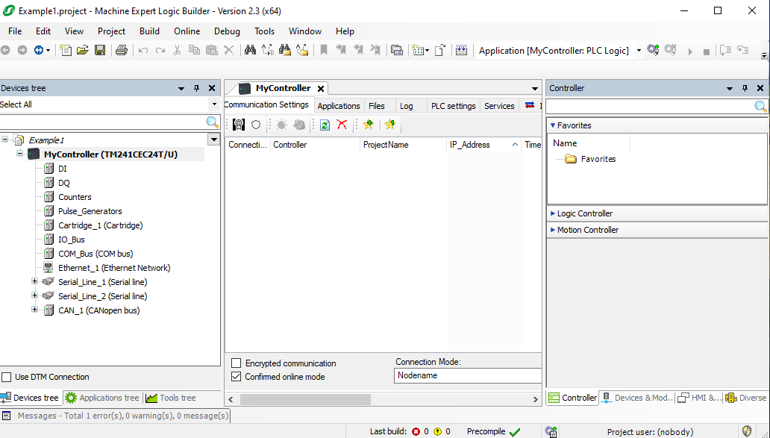Click the New project icon
Screen dimensions: 770x438
point(66,51)
